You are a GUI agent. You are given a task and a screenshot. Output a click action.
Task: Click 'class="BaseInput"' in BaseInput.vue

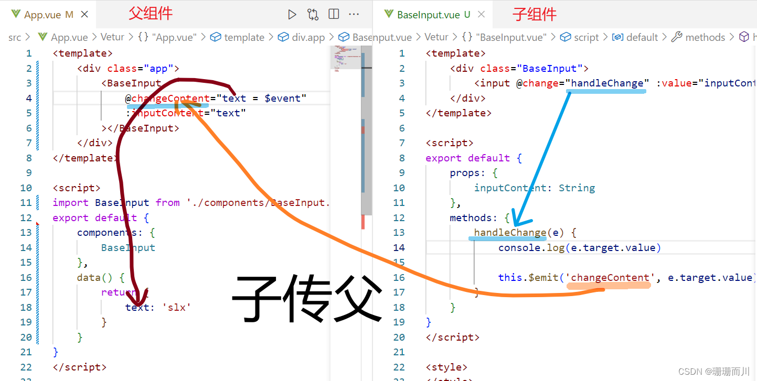(x=531, y=68)
